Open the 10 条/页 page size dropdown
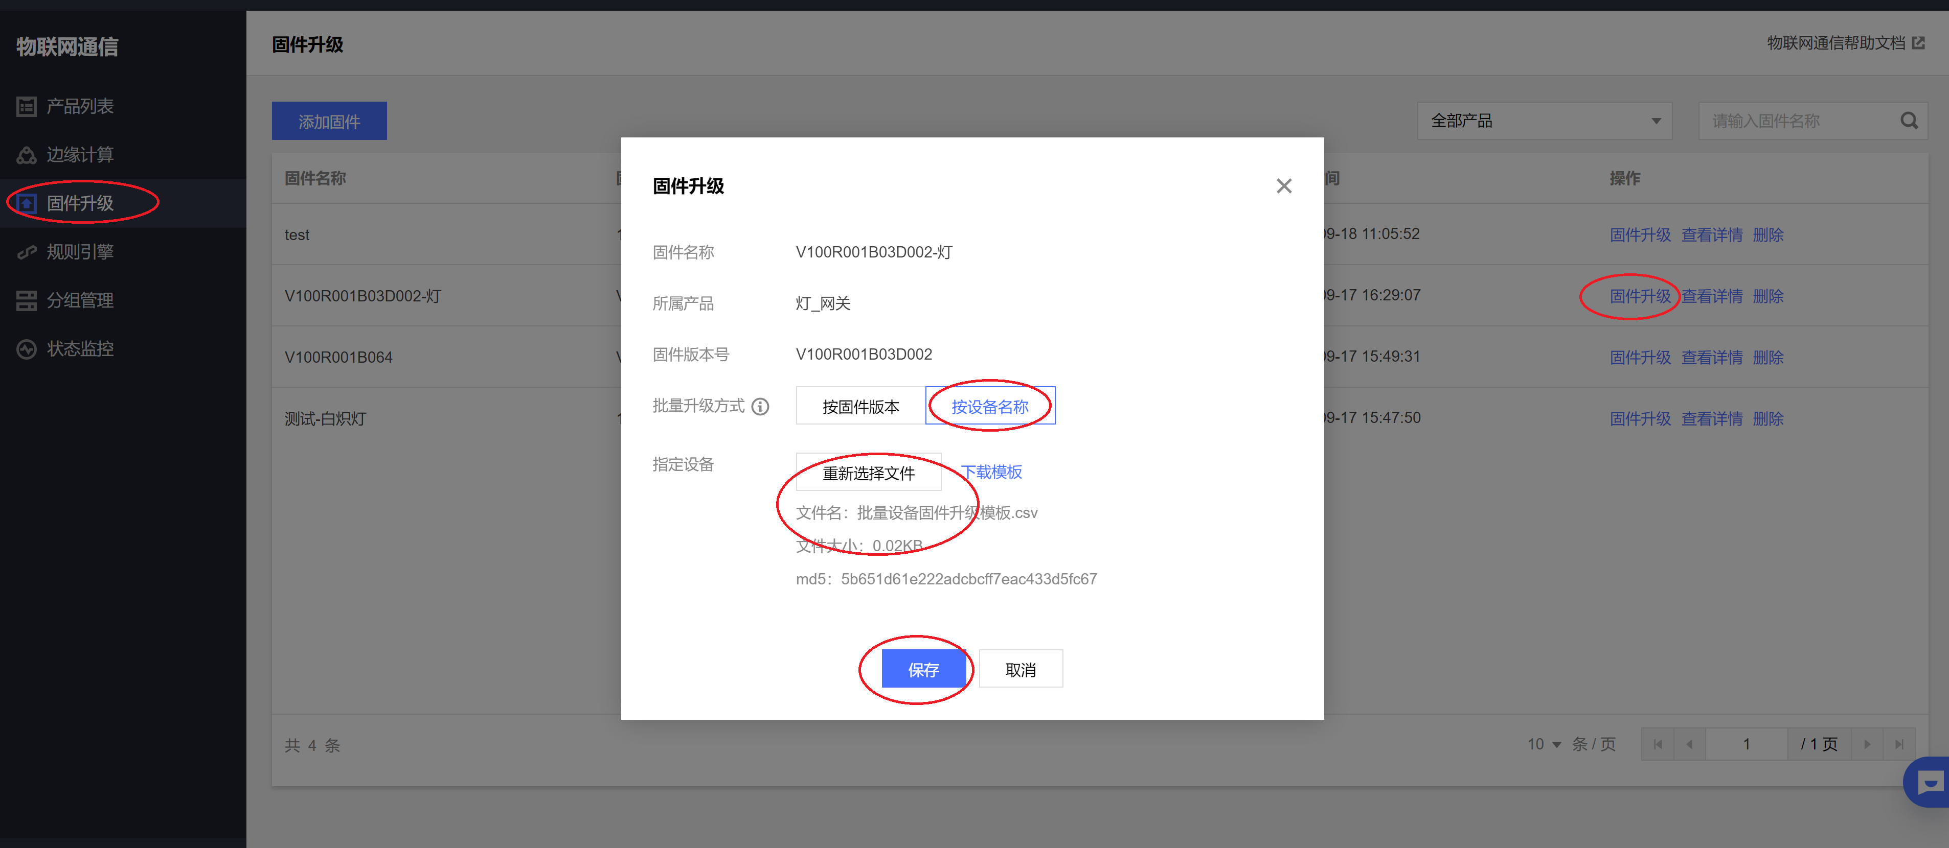Screen dimensions: 1949x848 pyautogui.click(x=1544, y=744)
